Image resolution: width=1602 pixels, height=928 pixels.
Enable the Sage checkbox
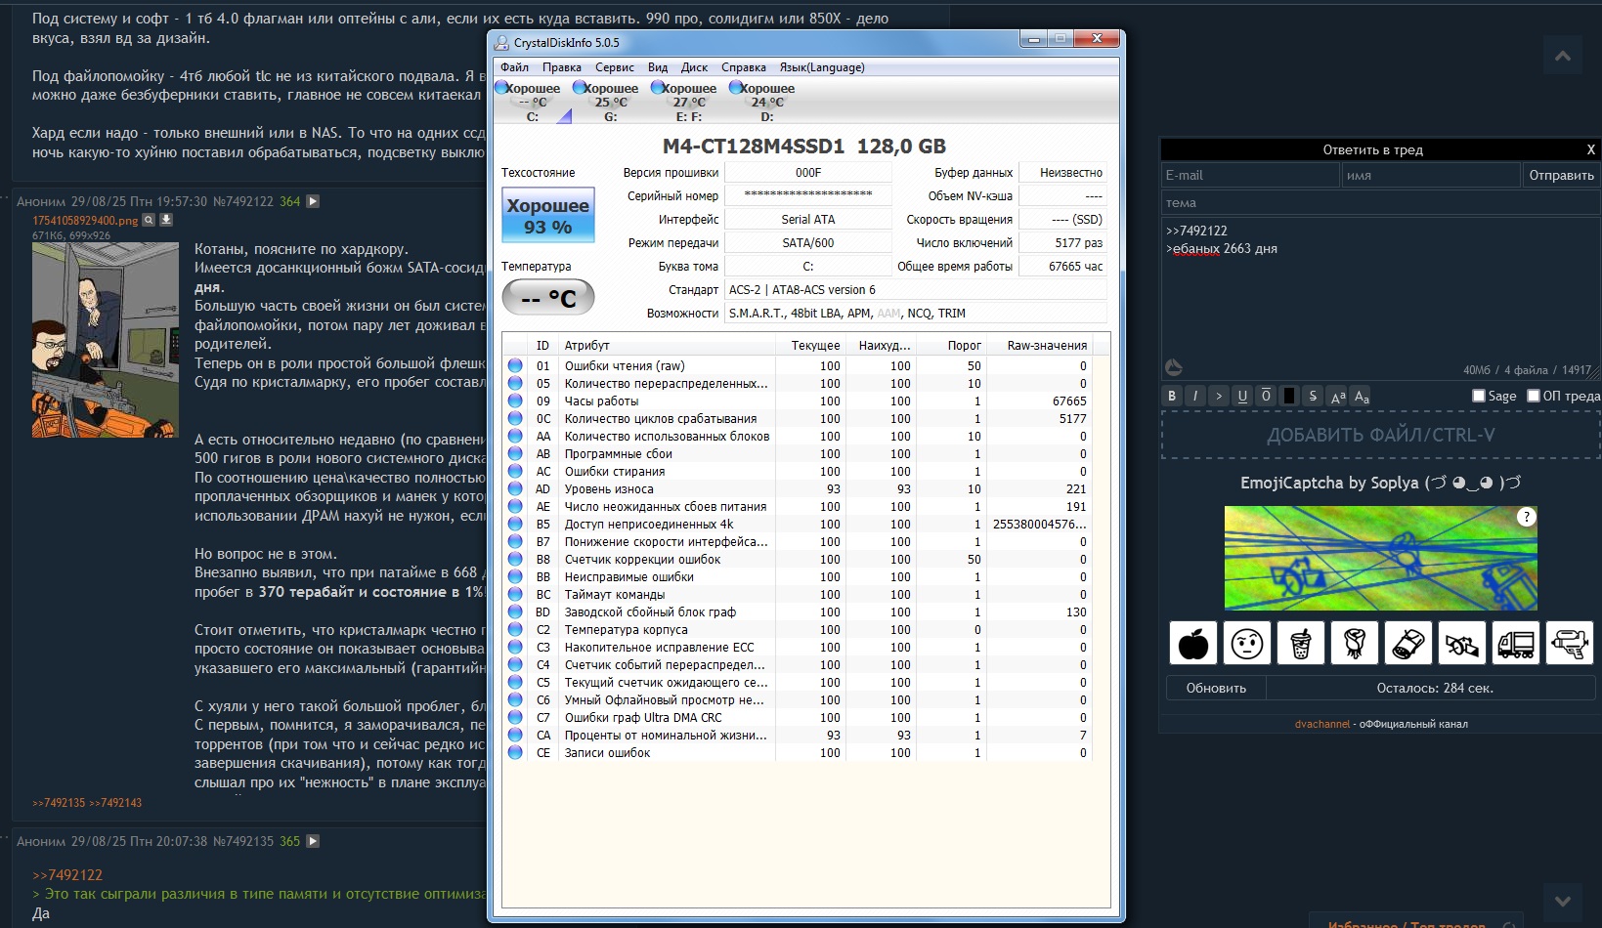1479,396
